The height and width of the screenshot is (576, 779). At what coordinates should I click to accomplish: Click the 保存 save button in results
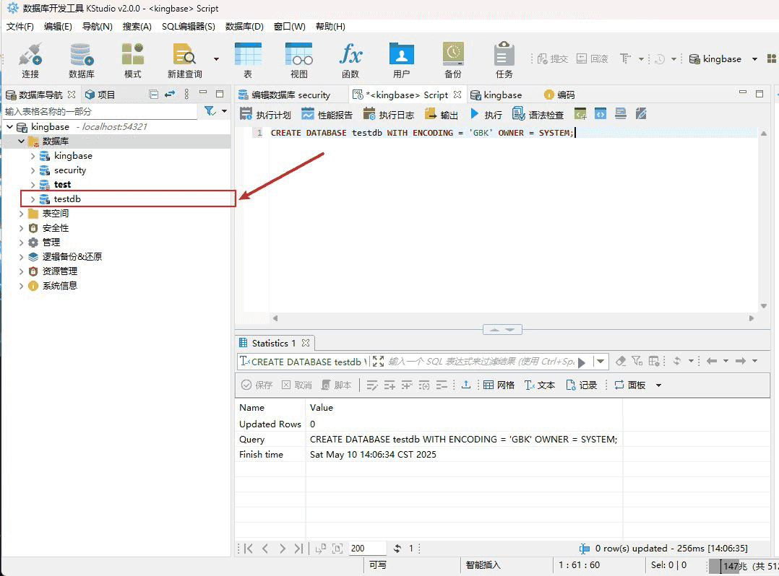click(257, 385)
